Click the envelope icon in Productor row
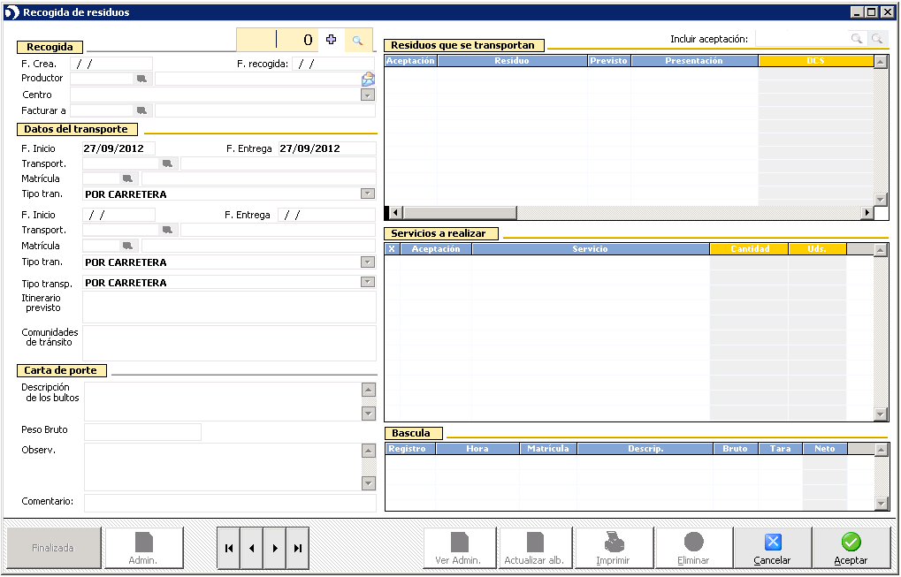Viewport: 901px width, 577px height. tap(368, 79)
